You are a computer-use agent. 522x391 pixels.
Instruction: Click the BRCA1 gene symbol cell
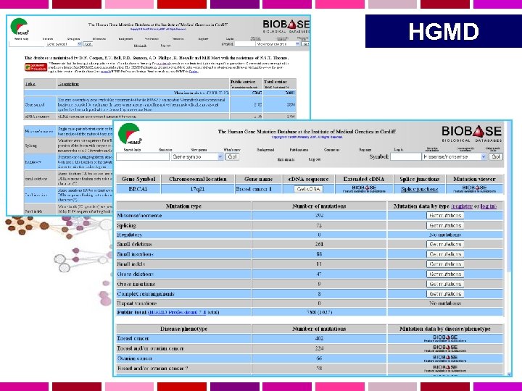138,189
